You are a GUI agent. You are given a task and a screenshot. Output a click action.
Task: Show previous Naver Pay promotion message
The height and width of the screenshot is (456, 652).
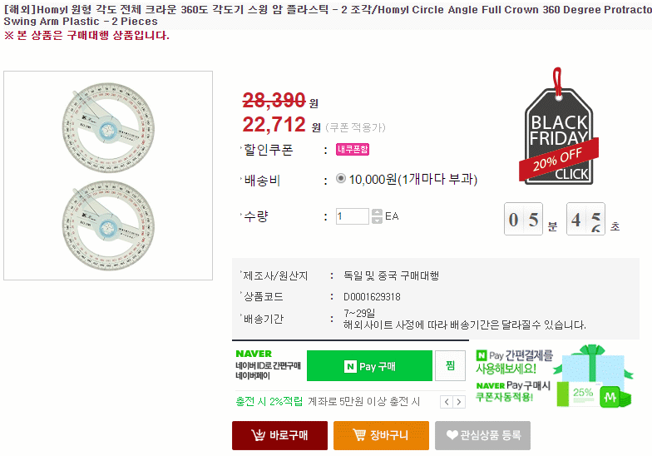coord(446,402)
